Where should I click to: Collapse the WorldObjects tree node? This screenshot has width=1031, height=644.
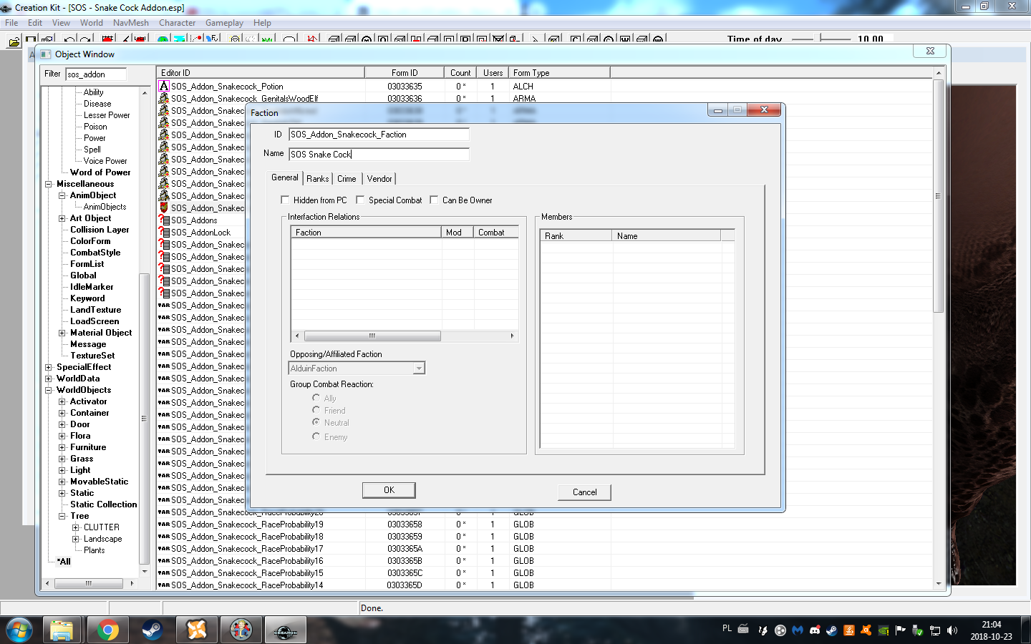[49, 390]
